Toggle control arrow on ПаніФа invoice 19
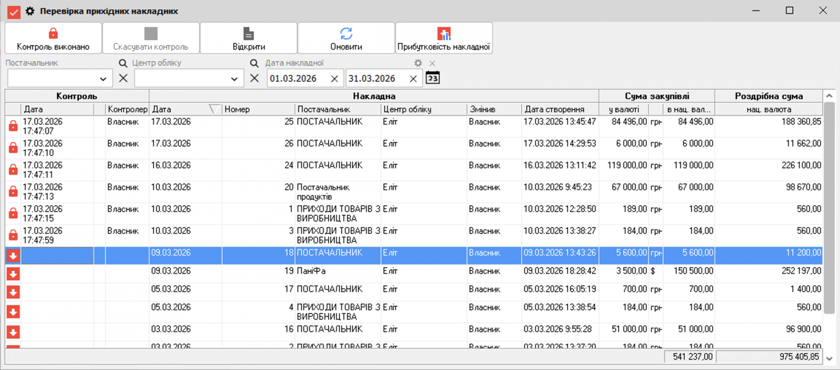 [13, 274]
